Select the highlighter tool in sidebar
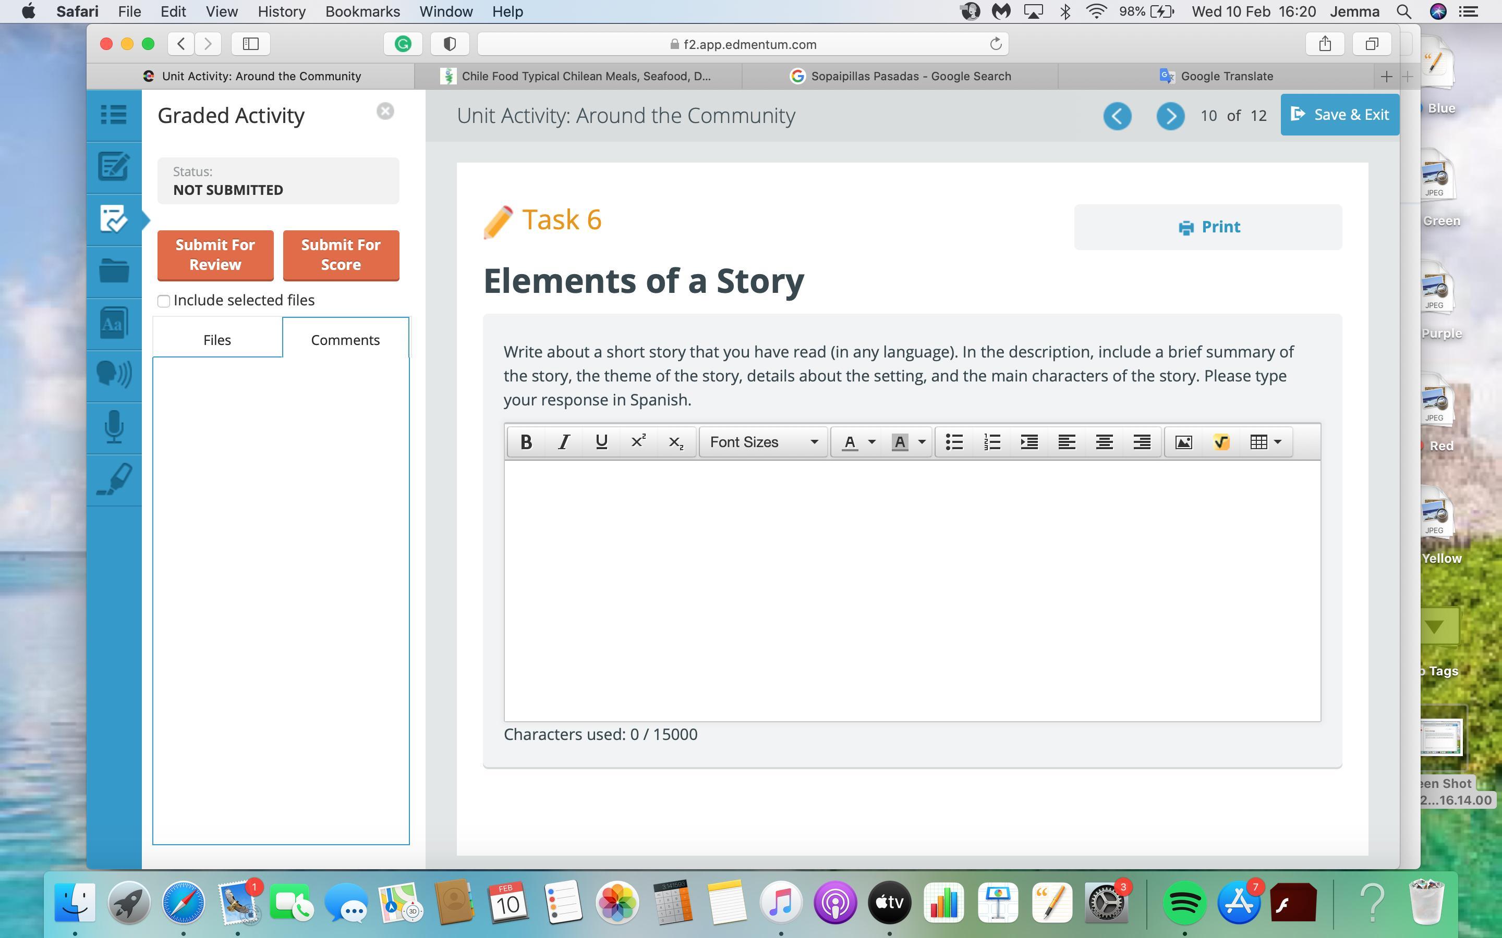The width and height of the screenshot is (1502, 938). coord(114,479)
